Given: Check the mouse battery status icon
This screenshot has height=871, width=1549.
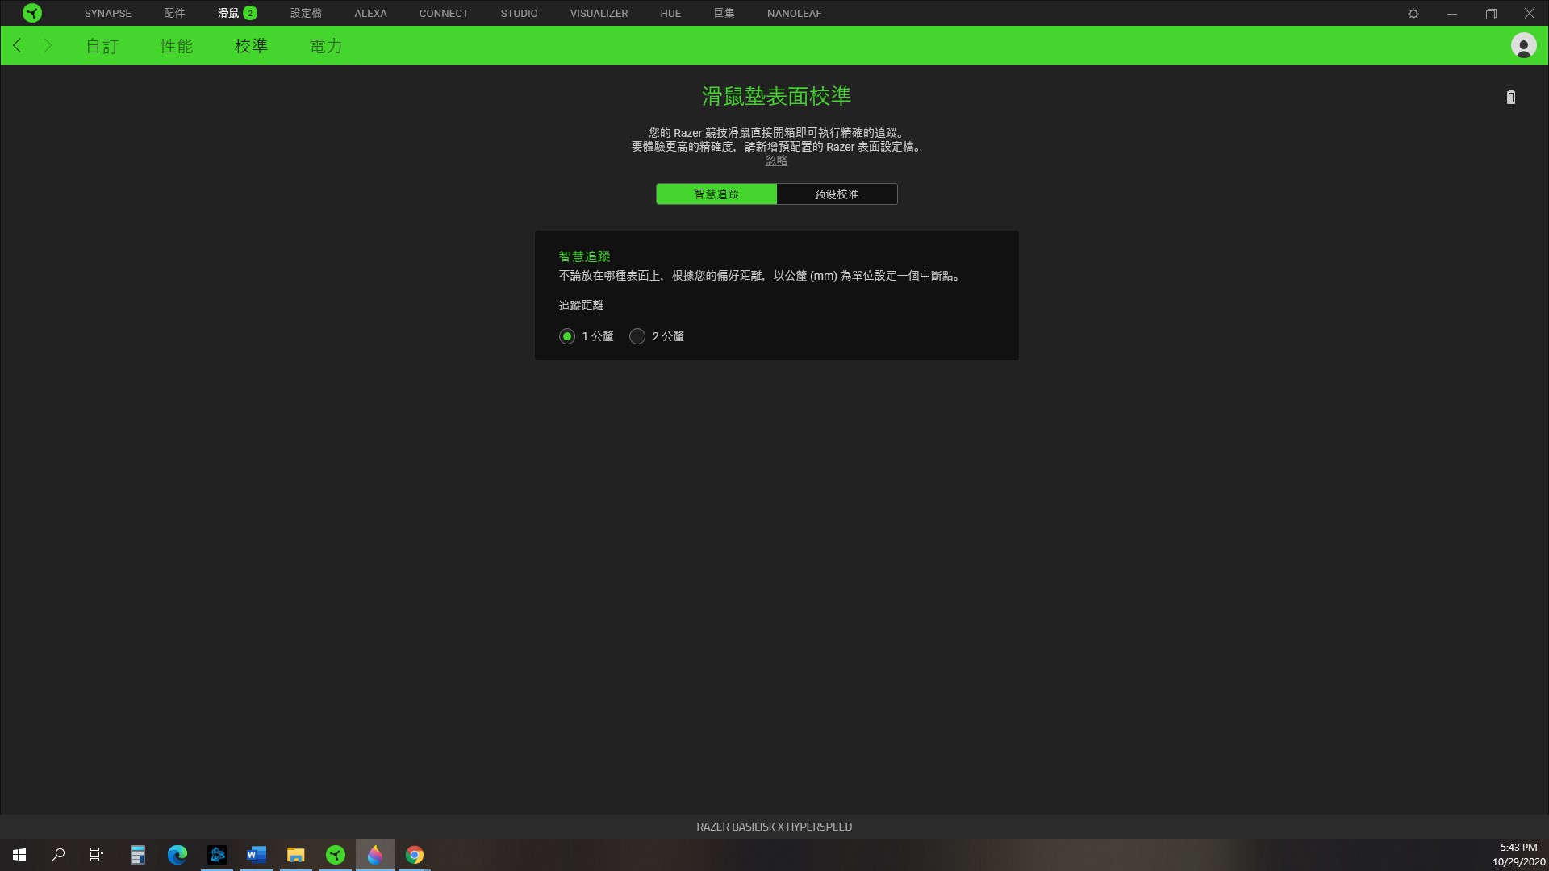Looking at the screenshot, I should click(1511, 97).
